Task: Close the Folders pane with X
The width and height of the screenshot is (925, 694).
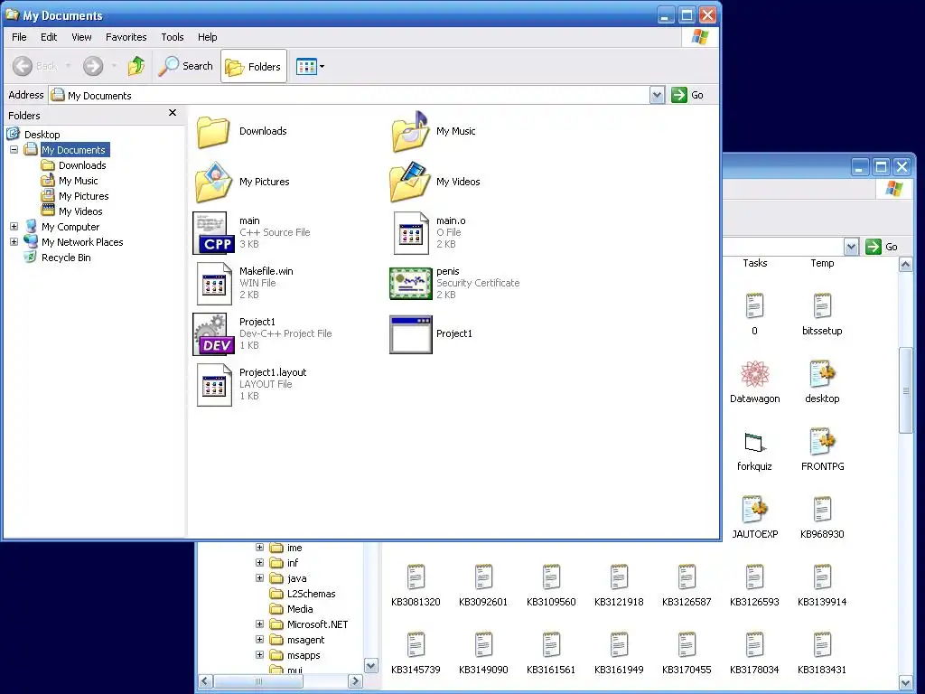Action: (x=173, y=113)
